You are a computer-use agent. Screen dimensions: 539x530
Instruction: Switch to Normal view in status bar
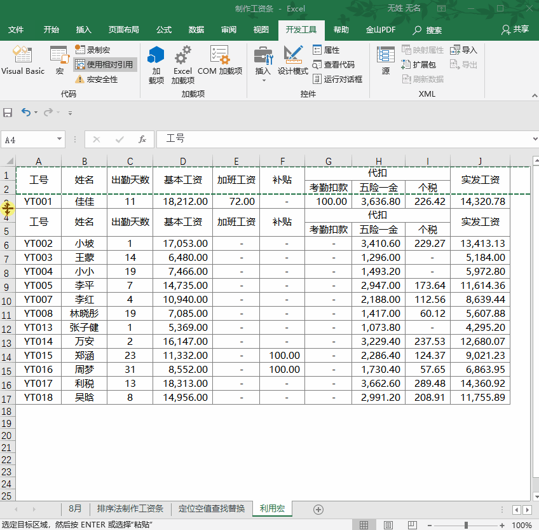[364, 525]
